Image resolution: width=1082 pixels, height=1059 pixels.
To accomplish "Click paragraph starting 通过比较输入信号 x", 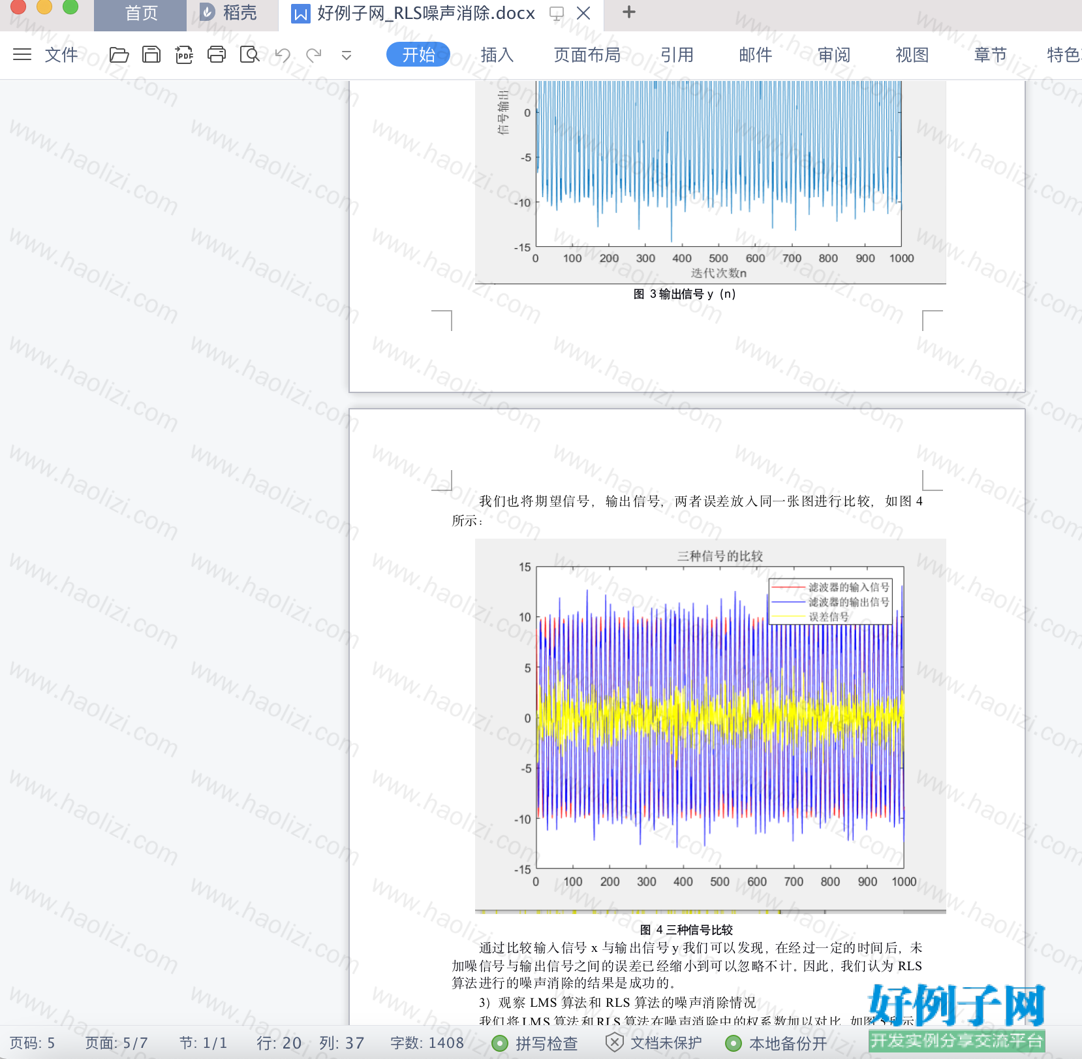I will [687, 966].
